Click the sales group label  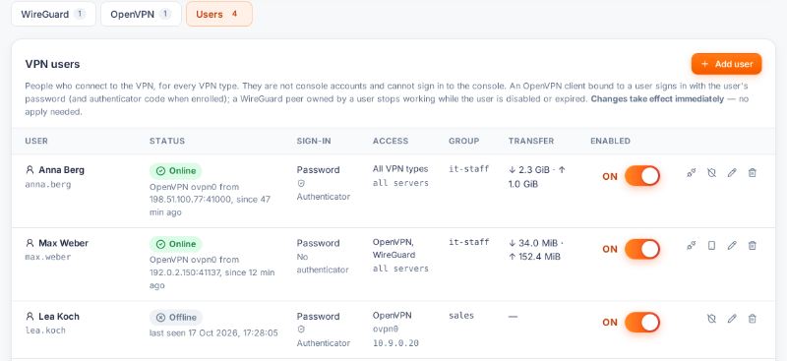[x=461, y=316]
